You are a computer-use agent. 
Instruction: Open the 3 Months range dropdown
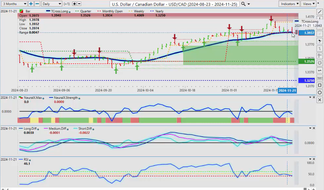(13, 3)
